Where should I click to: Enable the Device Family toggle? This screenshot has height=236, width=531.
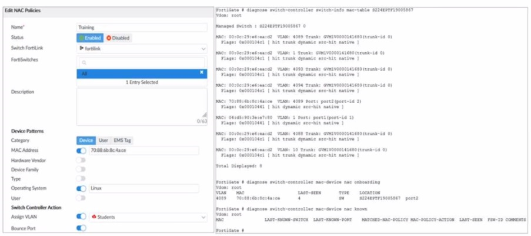(x=81, y=169)
